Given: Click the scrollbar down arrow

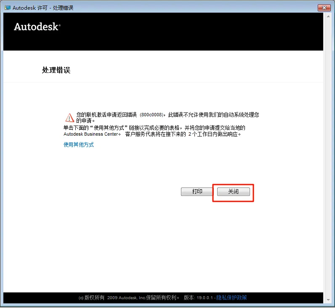Looking at the screenshot, I should pyautogui.click(x=328, y=300).
